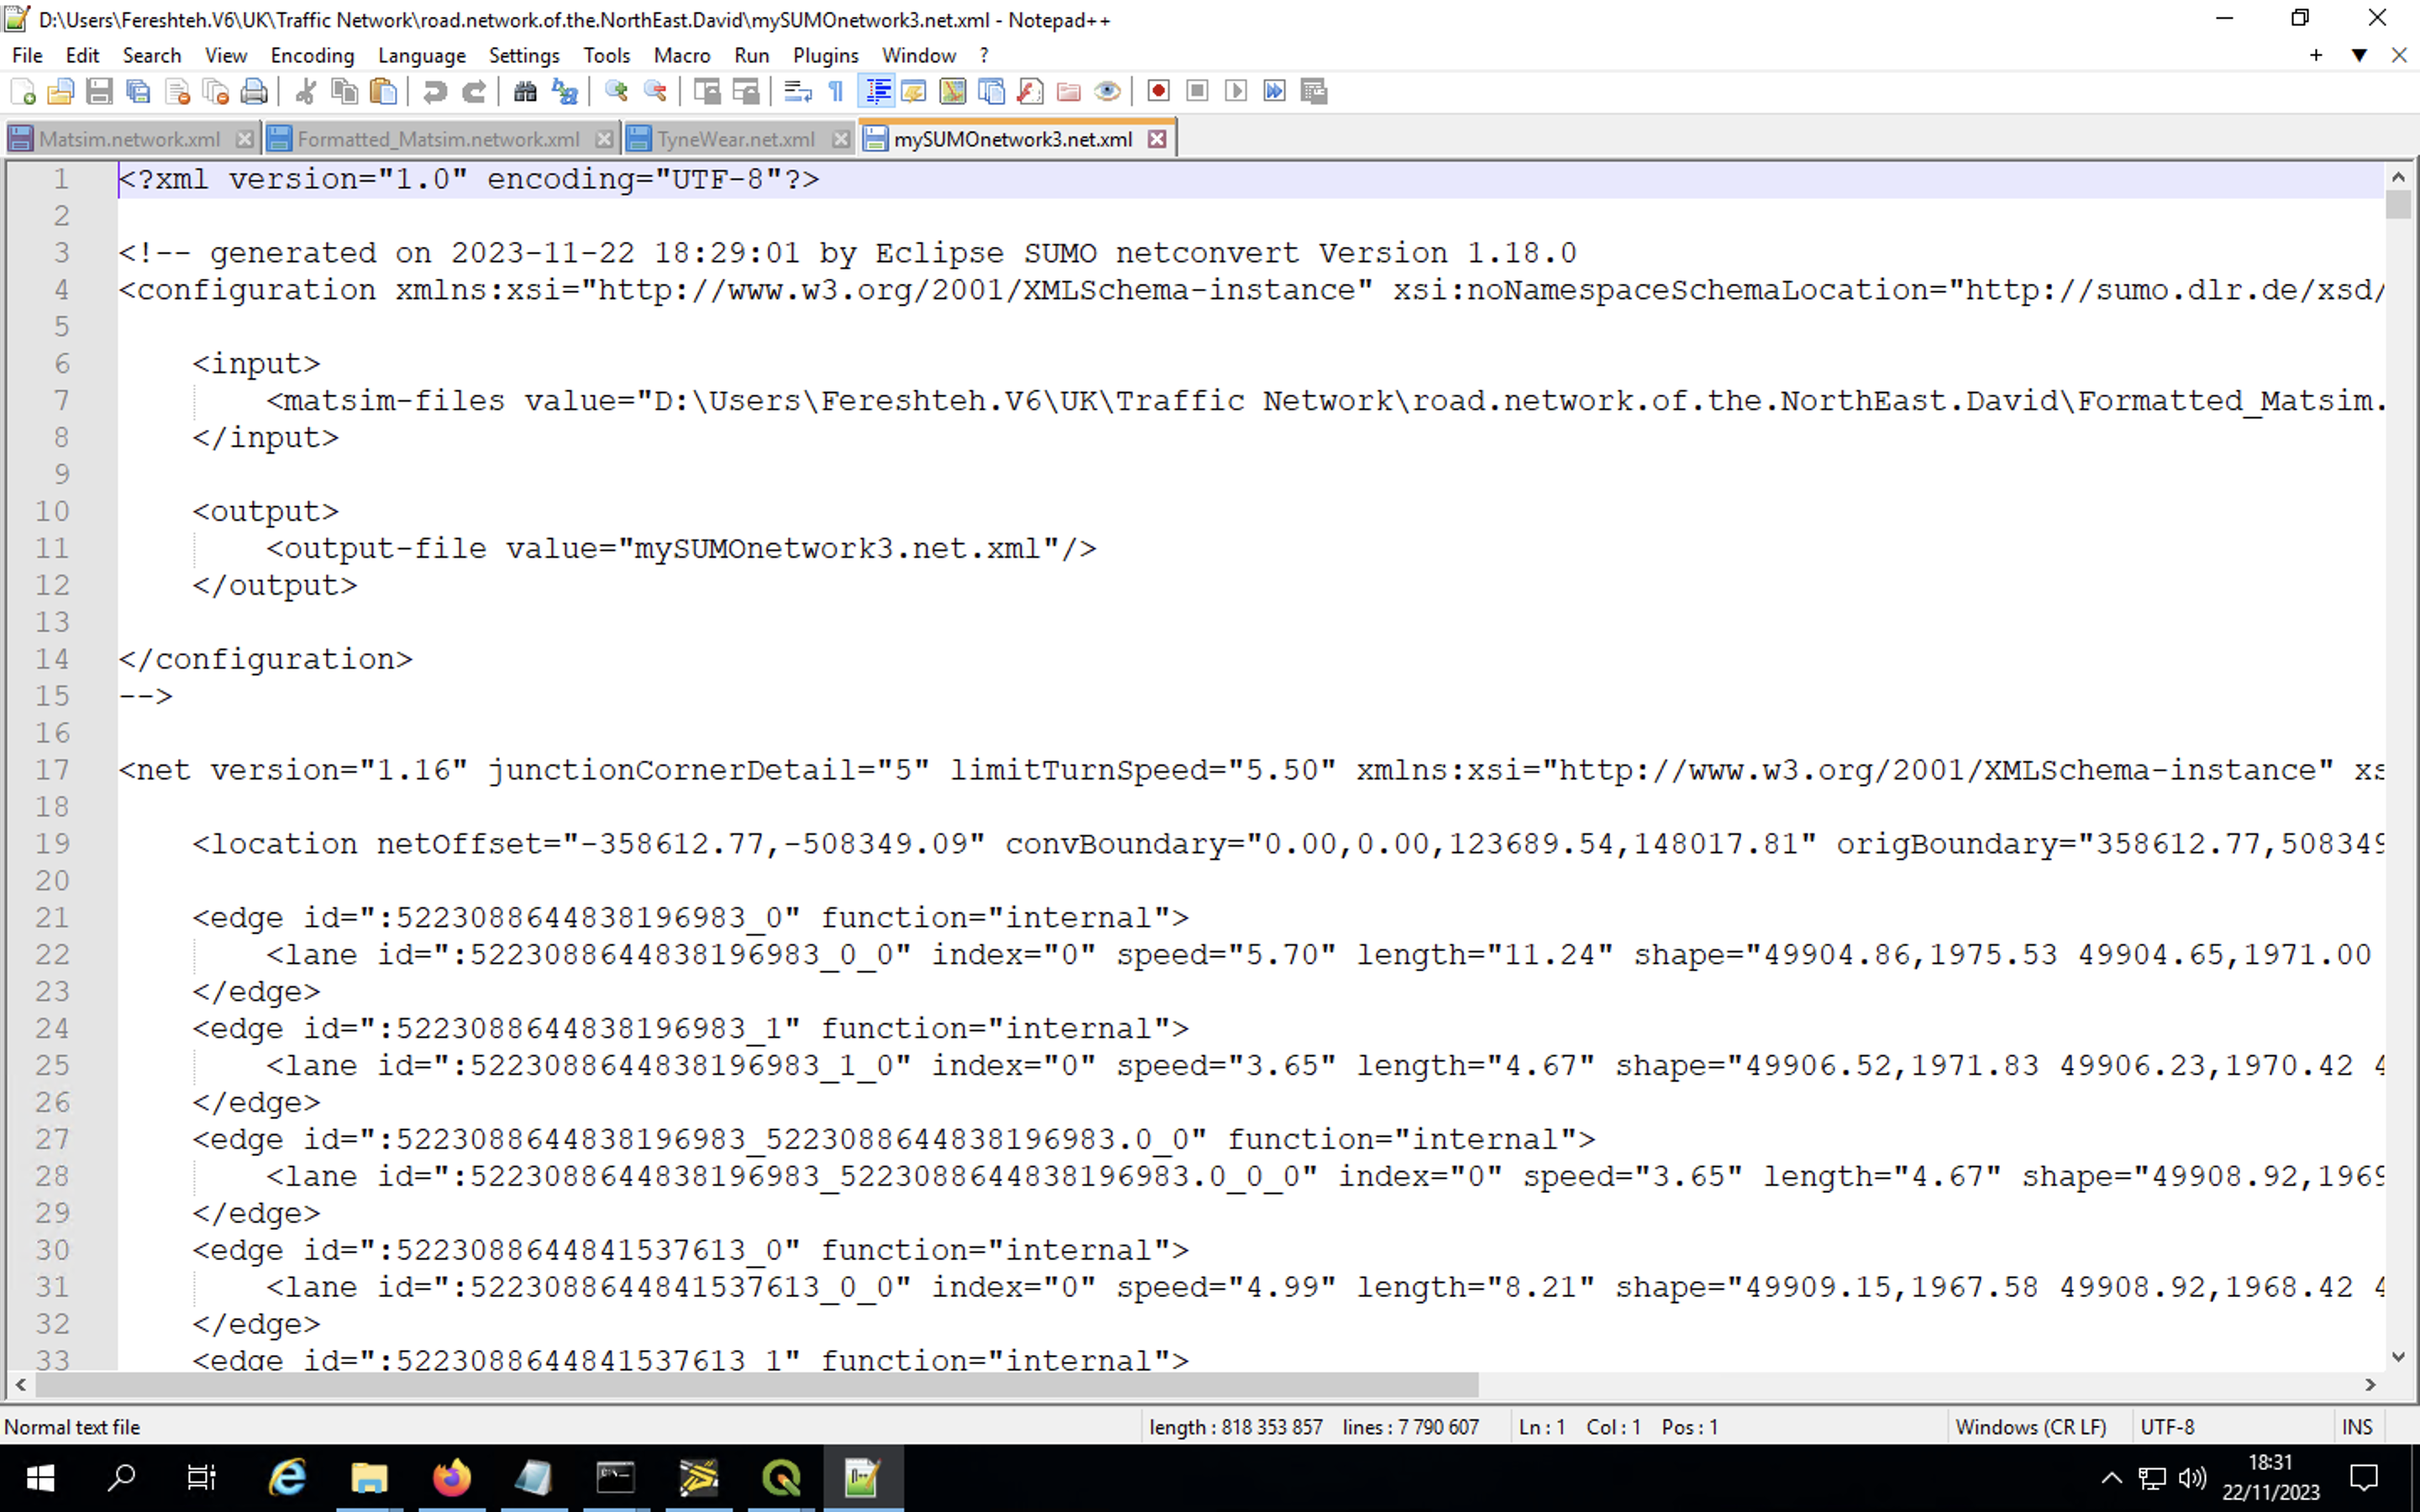Click the Undo icon
This screenshot has height=1512, width=2420.
click(435, 91)
